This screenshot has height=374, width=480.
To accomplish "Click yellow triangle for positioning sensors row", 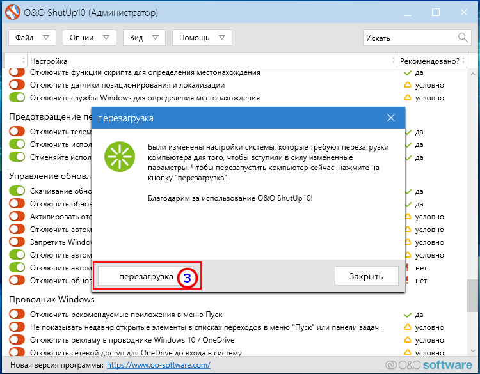I will (408, 84).
